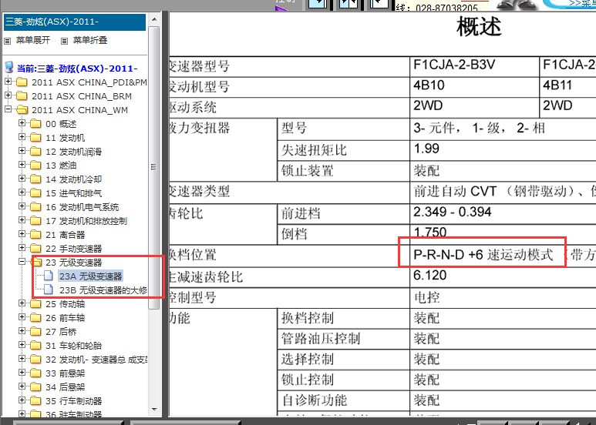Click the 概述 page heading
This screenshot has width=596, height=425.
point(479,27)
